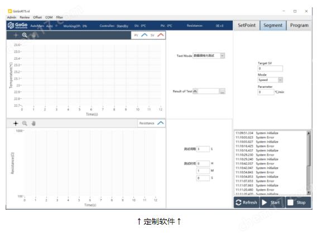Open the COM menu
The width and height of the screenshot is (322, 237).
point(49,17)
